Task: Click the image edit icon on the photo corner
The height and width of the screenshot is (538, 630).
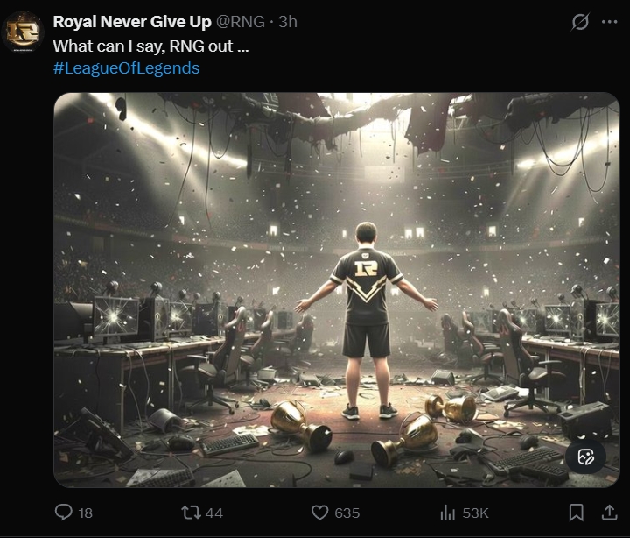Action: [x=586, y=457]
